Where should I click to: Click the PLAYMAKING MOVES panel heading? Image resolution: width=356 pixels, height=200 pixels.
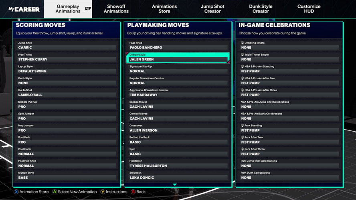coord(158,25)
